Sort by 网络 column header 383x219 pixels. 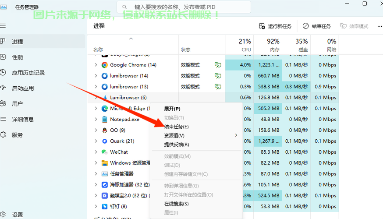pyautogui.click(x=325, y=45)
